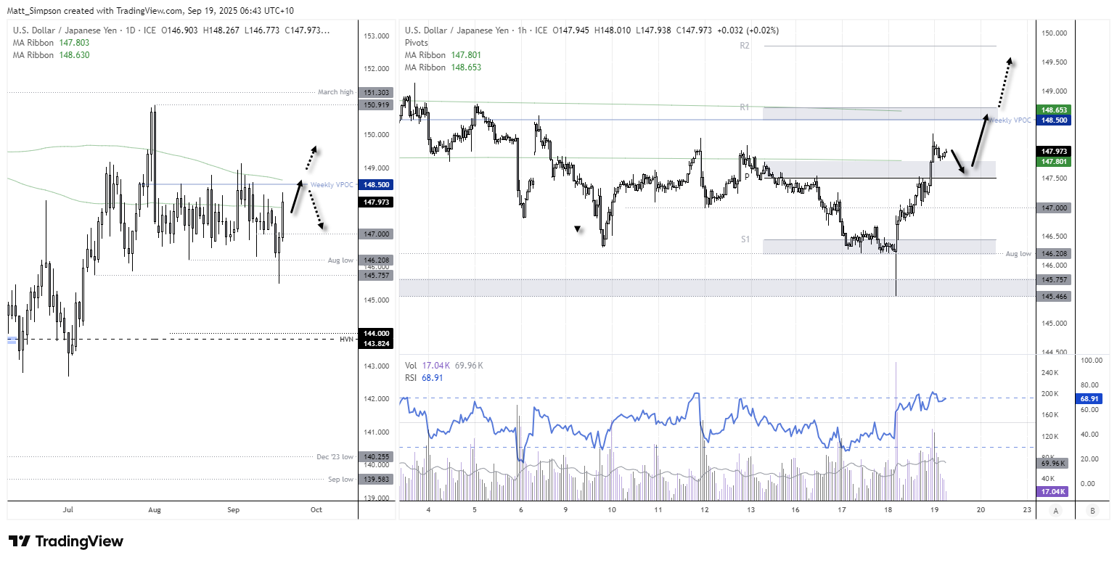Select price scale mode A
The height and width of the screenshot is (563, 1117).
[1055, 511]
